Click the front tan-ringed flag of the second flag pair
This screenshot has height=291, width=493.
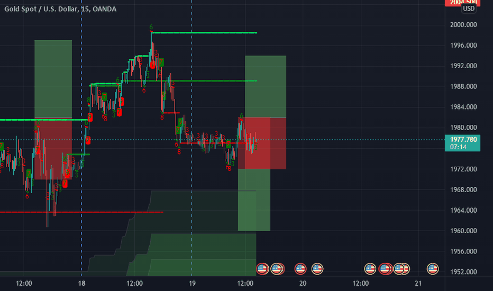(276, 269)
